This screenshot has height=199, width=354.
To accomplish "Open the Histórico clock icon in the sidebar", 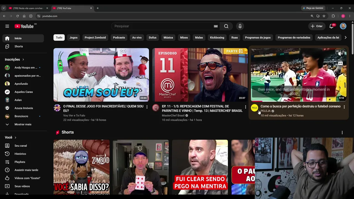I will [7, 154].
